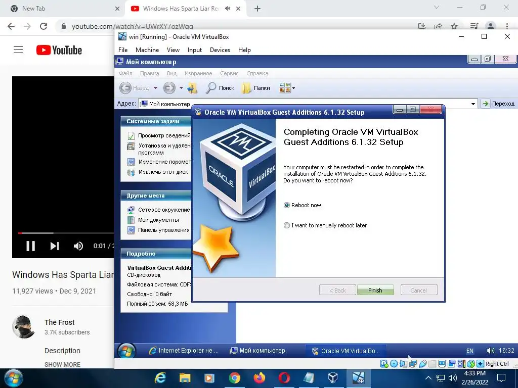This screenshot has height=388, width=518.
Task: Open the YouTube hamburger guide menu
Action: tap(18, 50)
